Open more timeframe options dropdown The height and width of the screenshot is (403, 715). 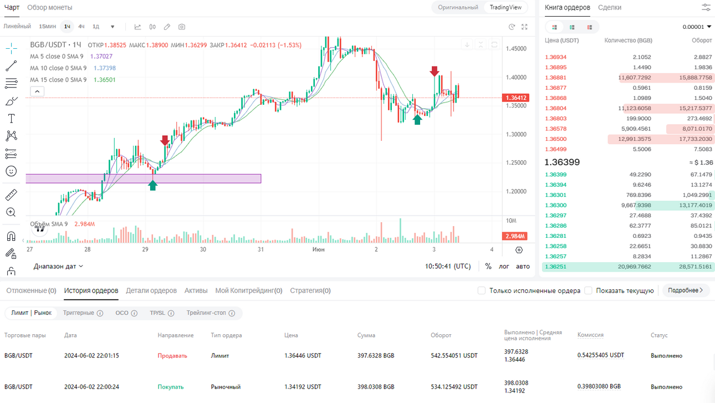pyautogui.click(x=113, y=27)
